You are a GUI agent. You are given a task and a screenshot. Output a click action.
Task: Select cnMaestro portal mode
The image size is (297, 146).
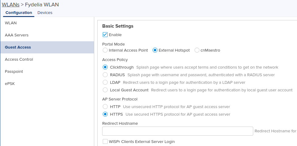tap(197, 50)
